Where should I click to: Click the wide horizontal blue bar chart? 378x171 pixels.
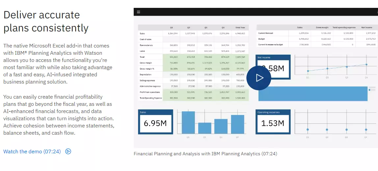pyautogui.click(x=313, y=94)
